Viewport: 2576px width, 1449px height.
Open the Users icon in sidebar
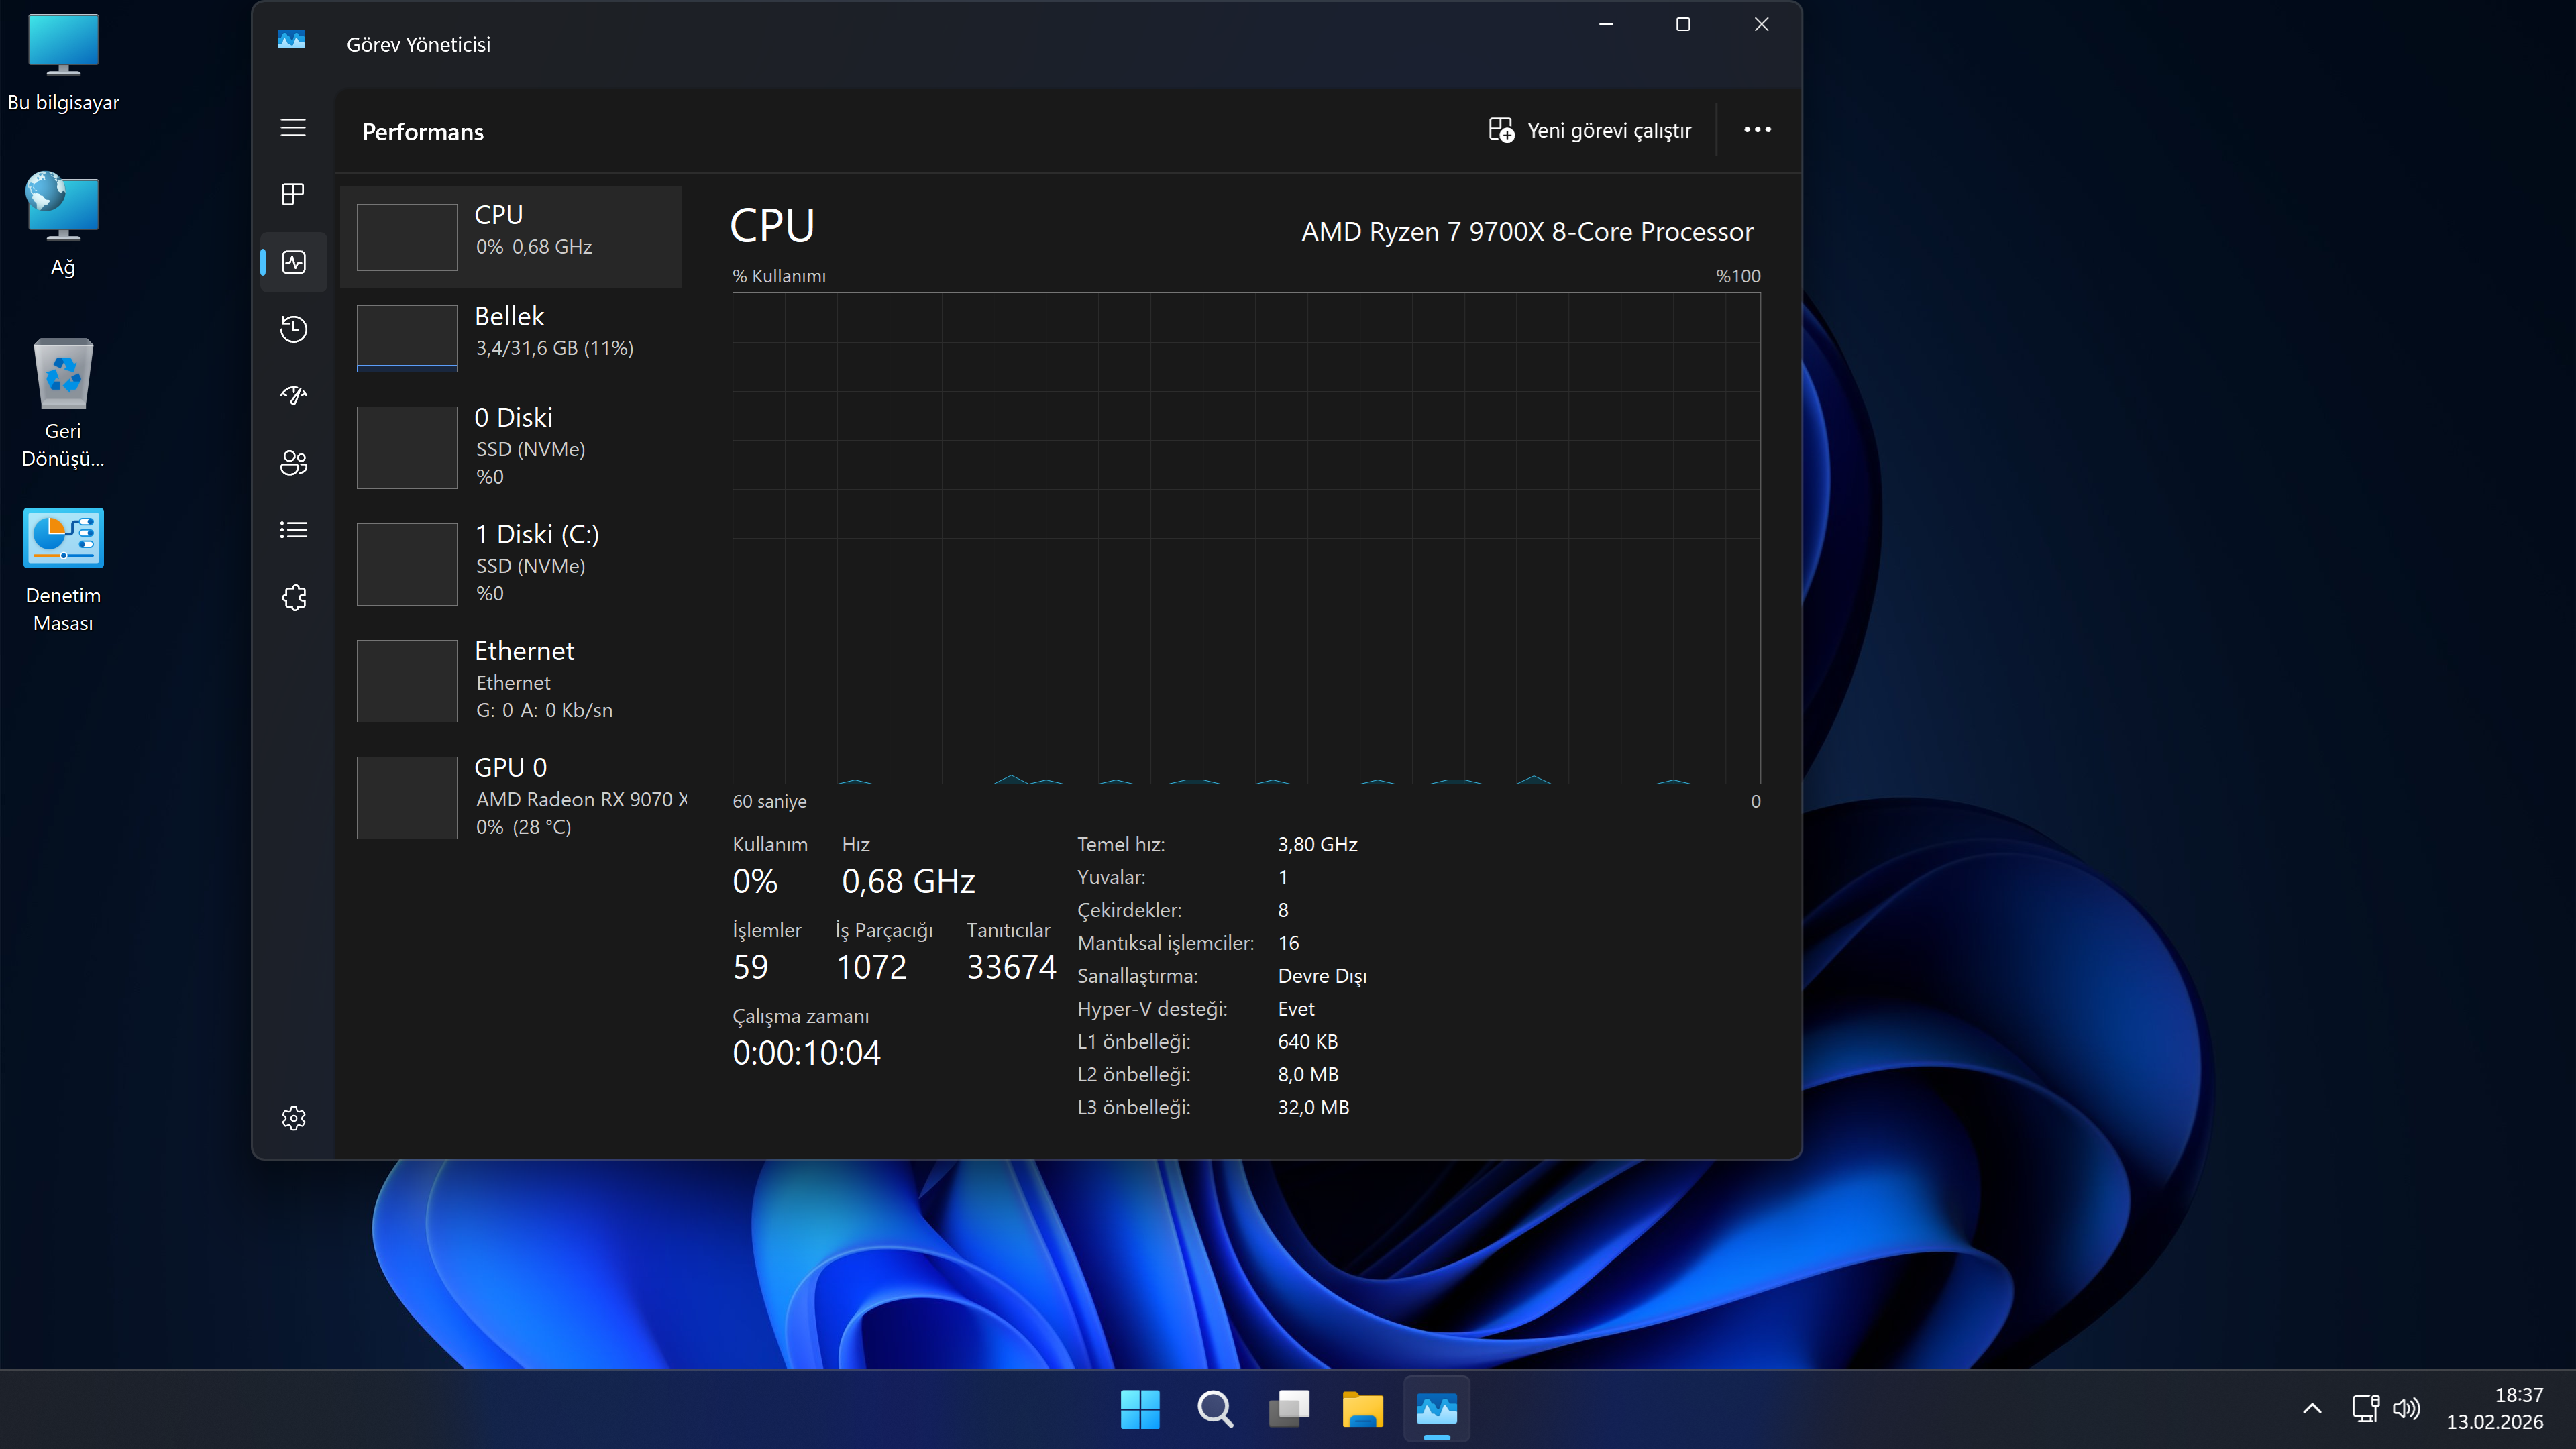click(293, 463)
